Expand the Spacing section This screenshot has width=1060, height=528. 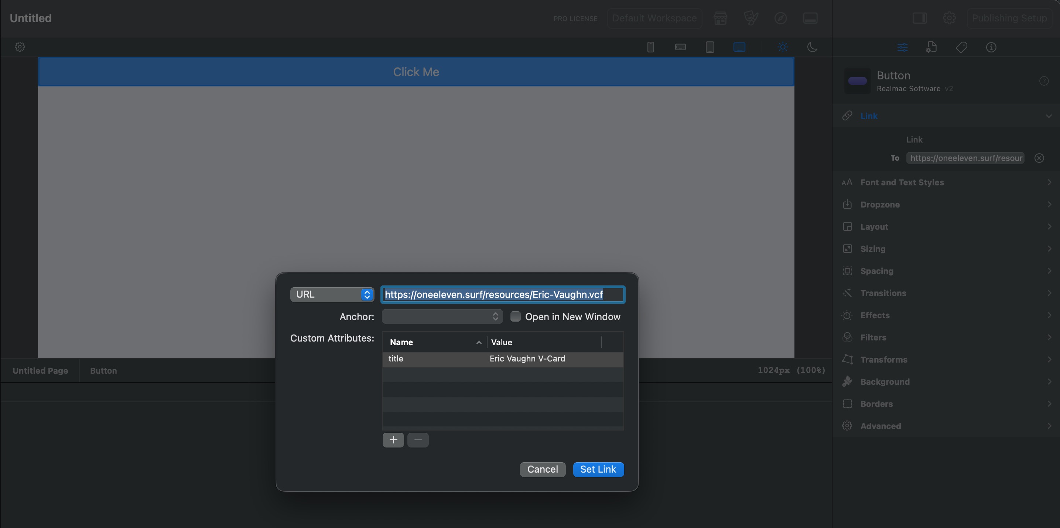point(946,271)
